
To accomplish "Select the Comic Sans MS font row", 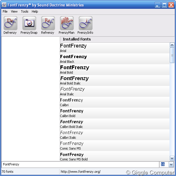I will 115,146.
